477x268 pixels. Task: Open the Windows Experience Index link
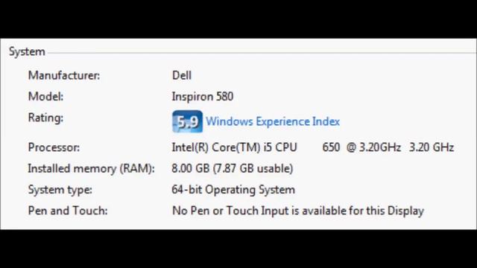click(x=273, y=121)
